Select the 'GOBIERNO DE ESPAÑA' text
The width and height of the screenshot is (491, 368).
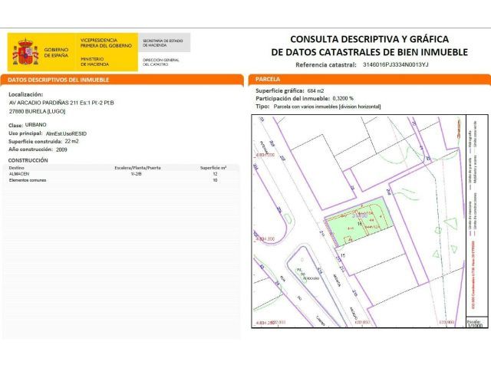tap(56, 53)
